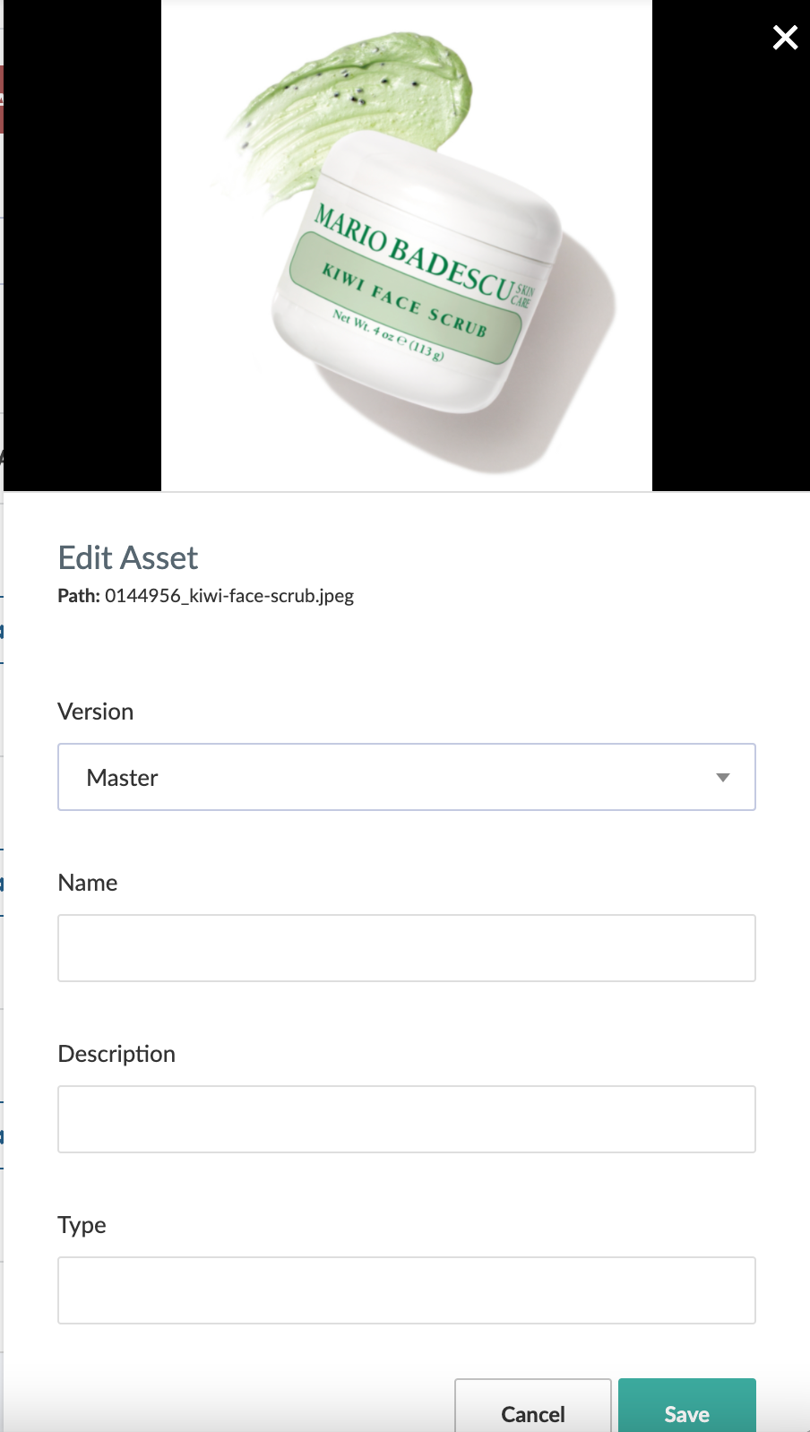Focus the Description input field

pyautogui.click(x=407, y=1119)
